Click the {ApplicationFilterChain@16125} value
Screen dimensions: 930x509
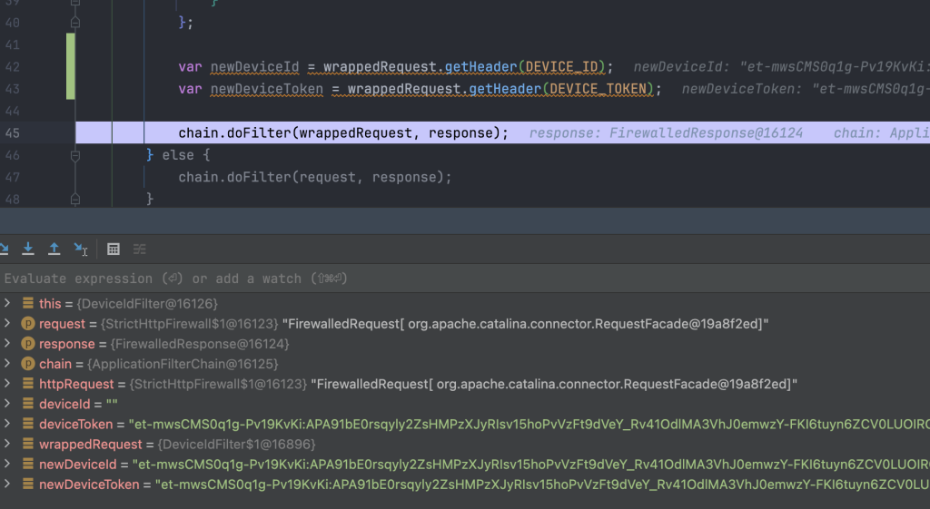click(x=183, y=365)
